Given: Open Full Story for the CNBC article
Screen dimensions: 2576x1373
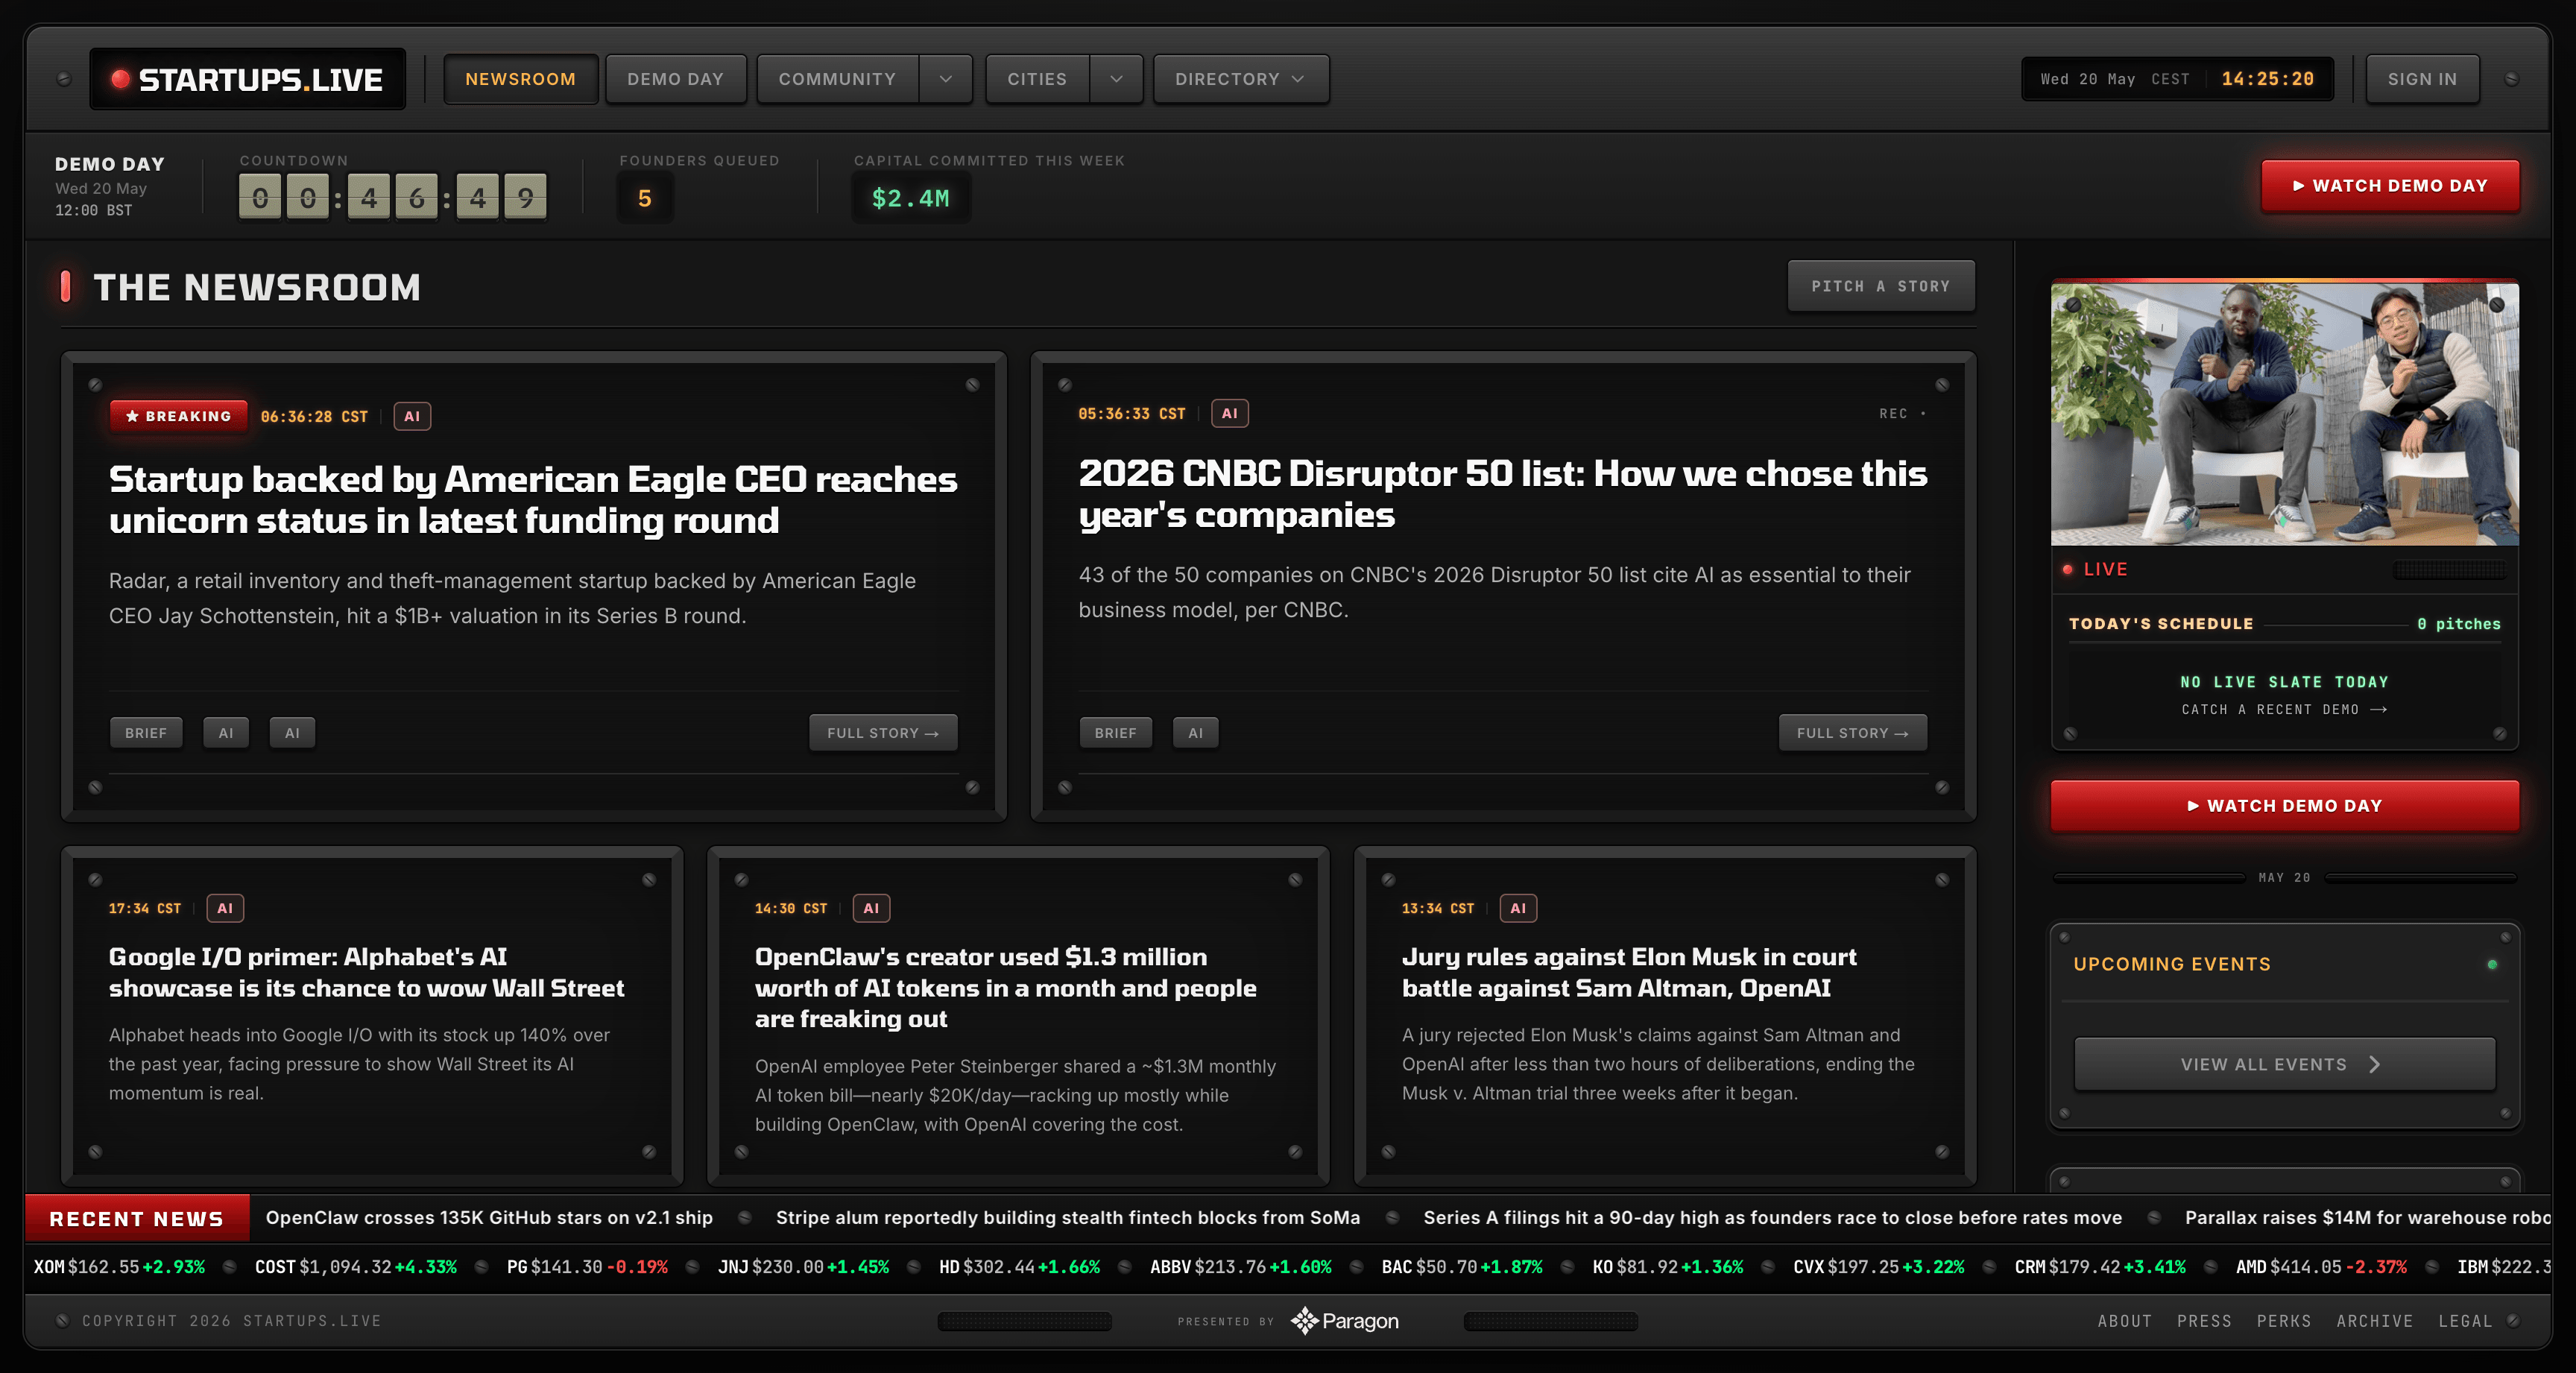Looking at the screenshot, I should [x=1852, y=733].
